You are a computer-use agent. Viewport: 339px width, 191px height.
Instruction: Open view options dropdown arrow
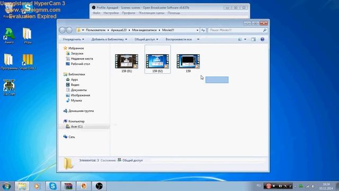[245, 39]
